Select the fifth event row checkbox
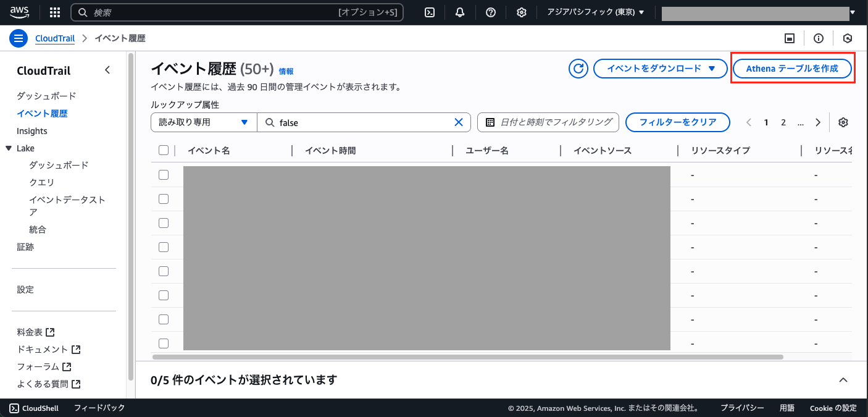This screenshot has width=868, height=417. tap(164, 271)
